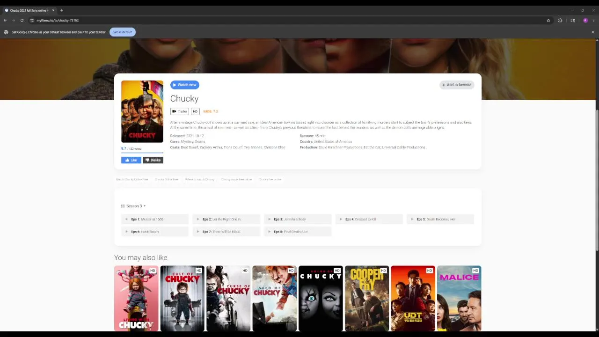599x337 pixels.
Task: Click the Where to watch Chucky tag
Action: [200, 179]
